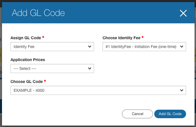The width and height of the screenshot is (196, 127).
Task: Expand the Application Prices dropdown
Action: (x=52, y=68)
